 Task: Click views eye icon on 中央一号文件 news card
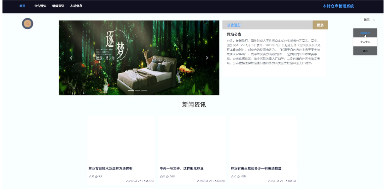(x=168, y=176)
